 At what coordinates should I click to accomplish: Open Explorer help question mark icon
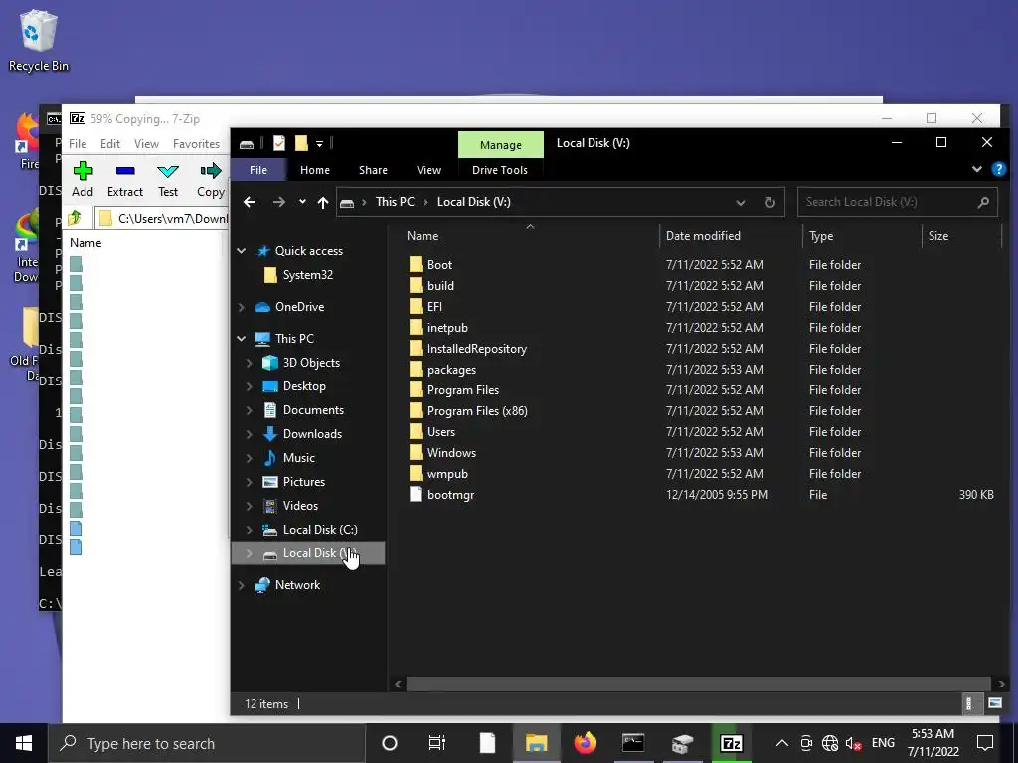tap(998, 169)
